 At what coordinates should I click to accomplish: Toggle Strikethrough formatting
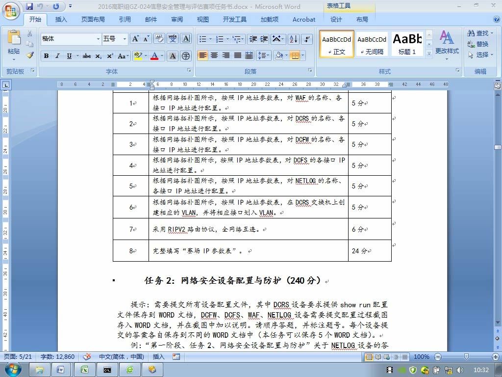click(87, 56)
